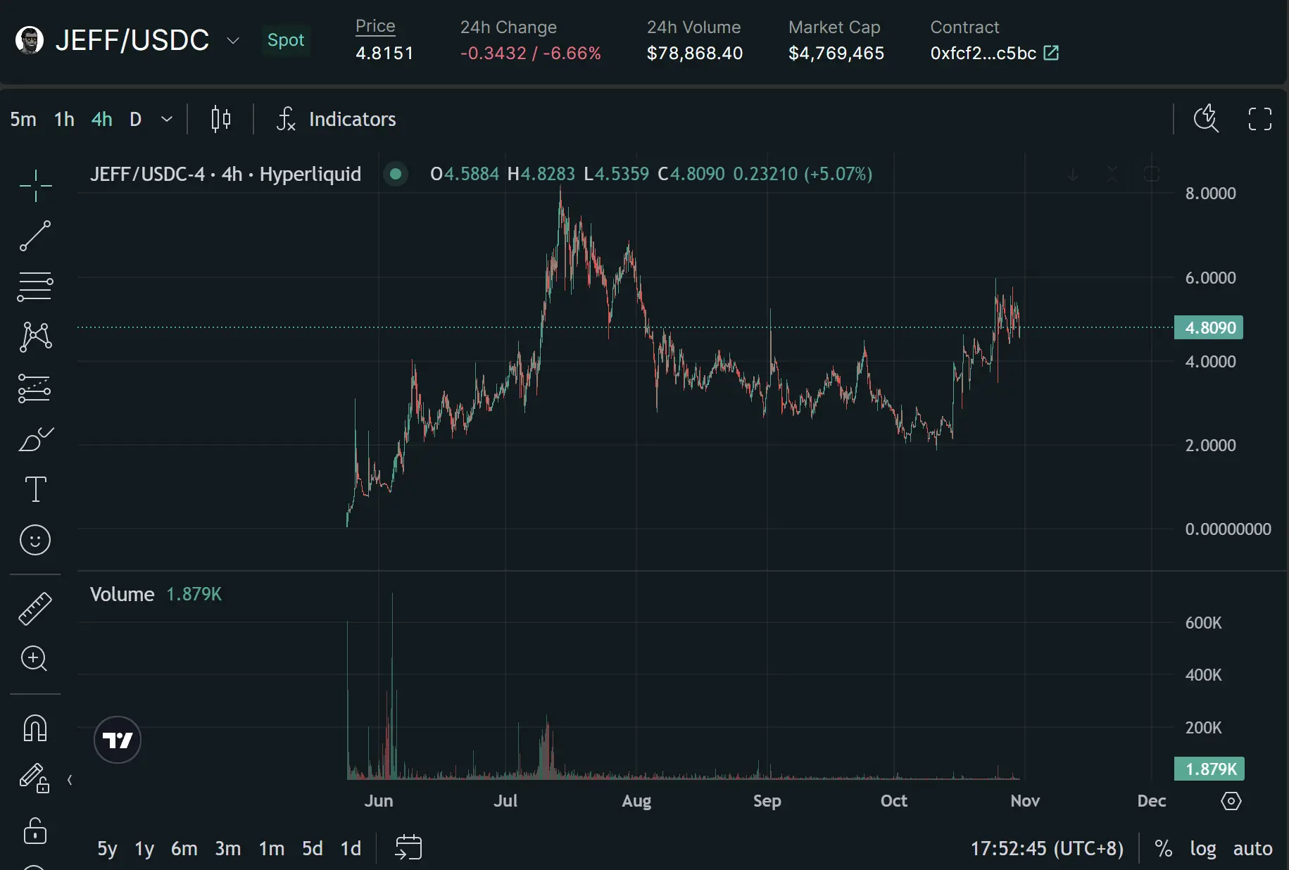This screenshot has width=1289, height=870.
Task: Click the 4.8090 current price label
Action: click(x=1209, y=328)
